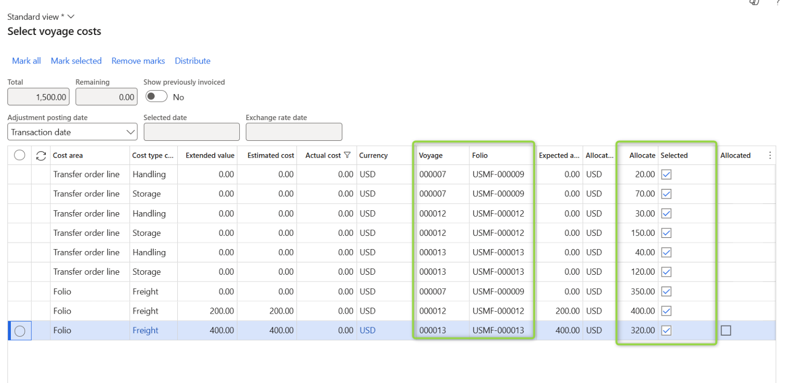The height and width of the screenshot is (383, 788).
Task: Click Mark all action
Action: click(27, 61)
